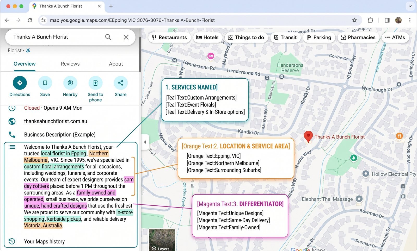
Task: Collapse the side panel with the arrow
Action: (145, 142)
